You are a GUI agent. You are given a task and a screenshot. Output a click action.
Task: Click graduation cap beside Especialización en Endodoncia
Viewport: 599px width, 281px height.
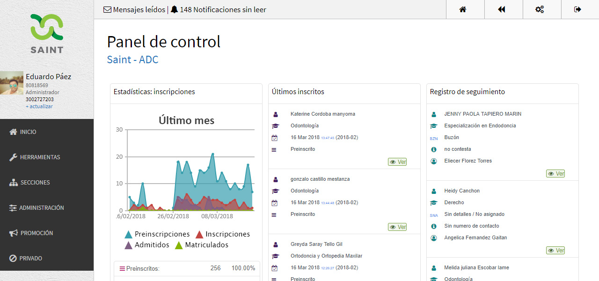click(433, 126)
